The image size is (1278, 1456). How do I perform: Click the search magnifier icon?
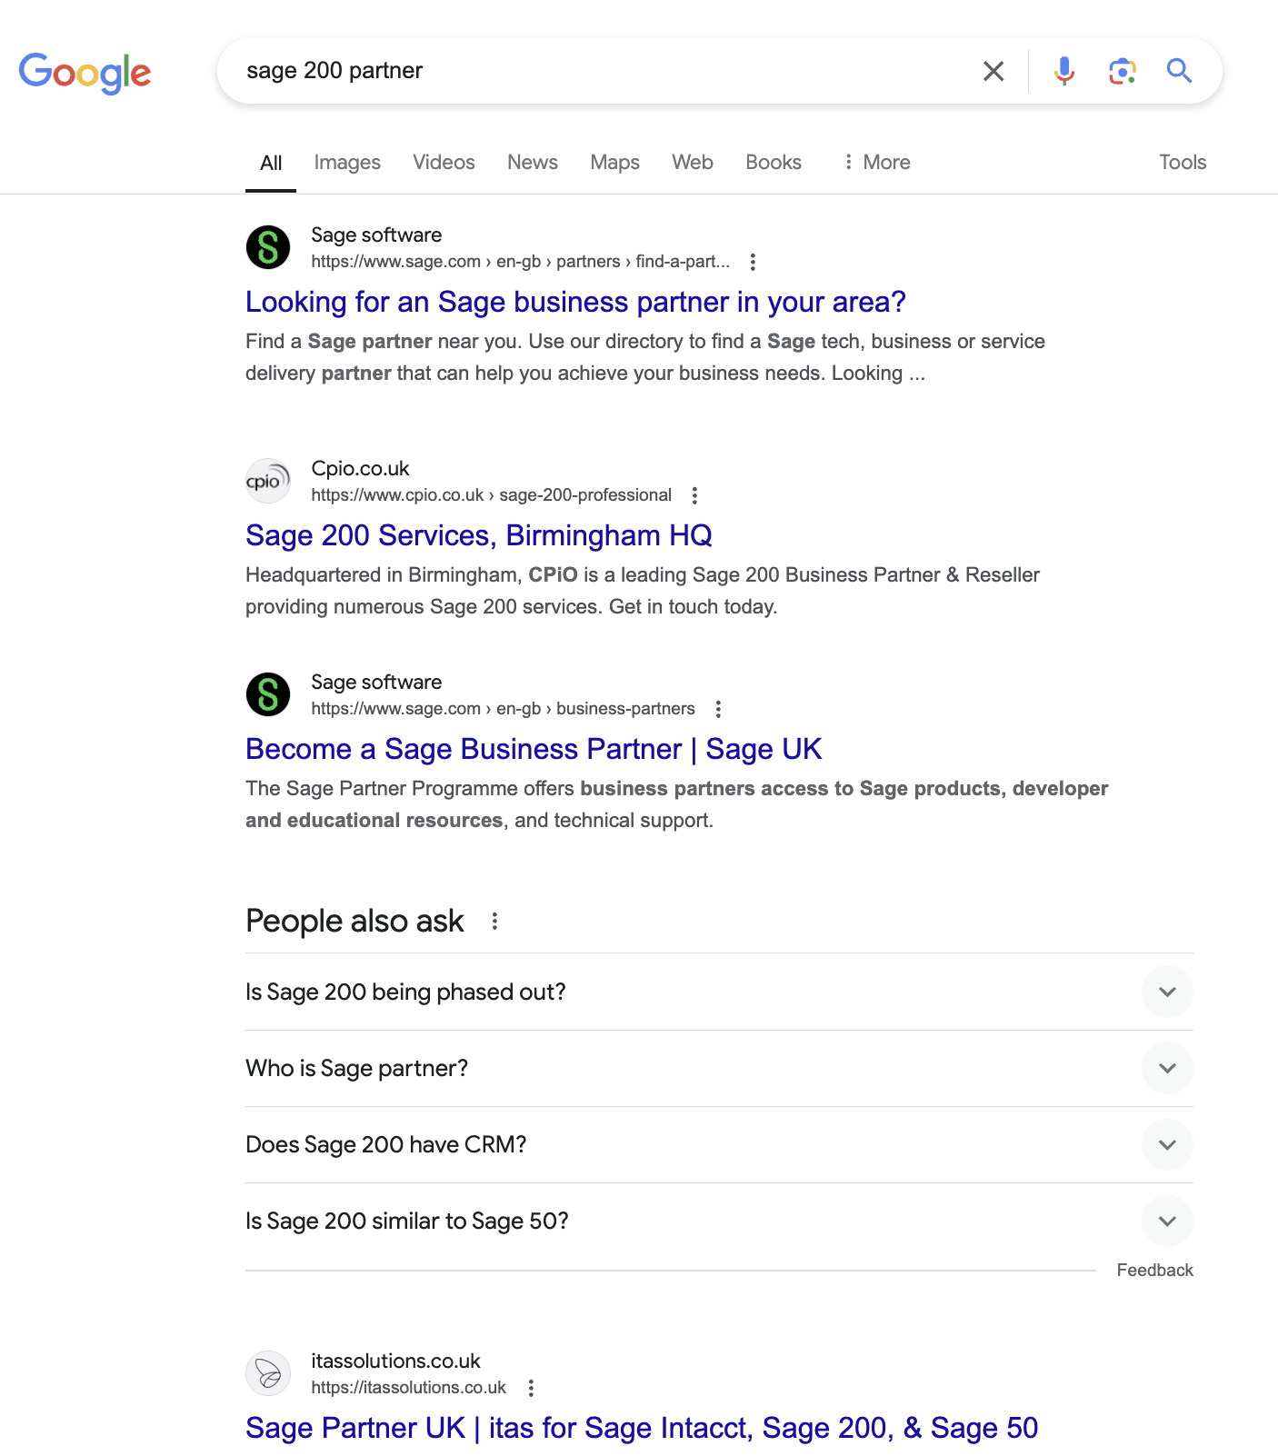click(1179, 71)
